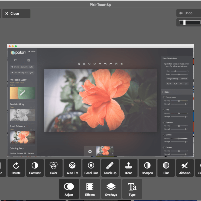The image size is (201, 201).
Task: Click the copy settings icon in Polarr toolbar
Action: coord(116,64)
